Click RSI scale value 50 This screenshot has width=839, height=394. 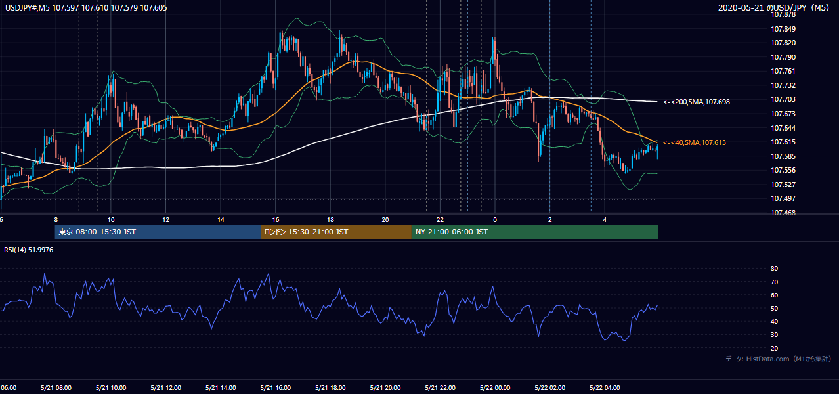774,309
